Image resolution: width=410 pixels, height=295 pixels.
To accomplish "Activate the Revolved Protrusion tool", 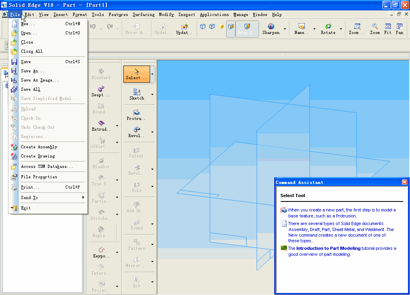I will click(x=136, y=132).
